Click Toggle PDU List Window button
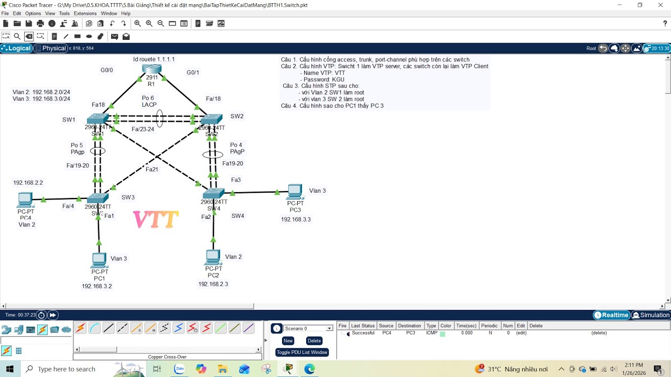The image size is (671, 377). (x=302, y=352)
